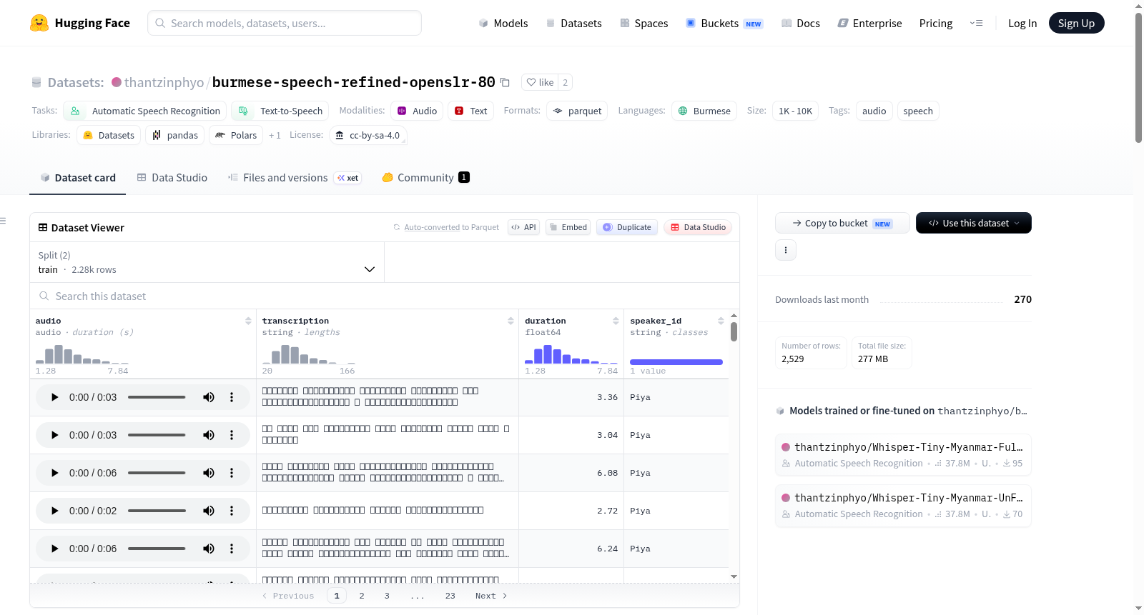Mute audio in the 6.24 duration row
The height and width of the screenshot is (615, 1144).
pos(209,549)
